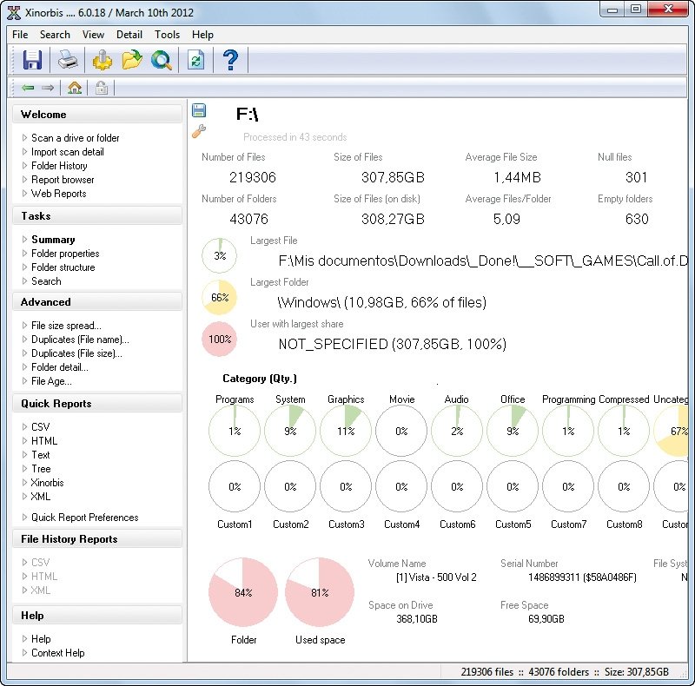Click the Custom1 0% category circle
The image size is (695, 686).
tap(235, 486)
